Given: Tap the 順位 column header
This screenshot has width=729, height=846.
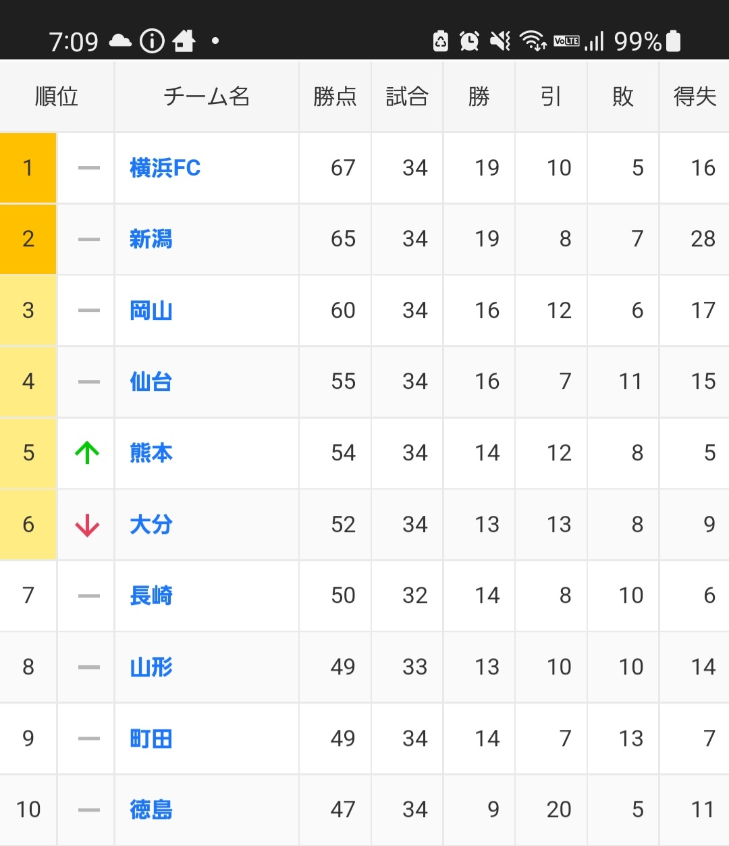Looking at the screenshot, I should (57, 97).
